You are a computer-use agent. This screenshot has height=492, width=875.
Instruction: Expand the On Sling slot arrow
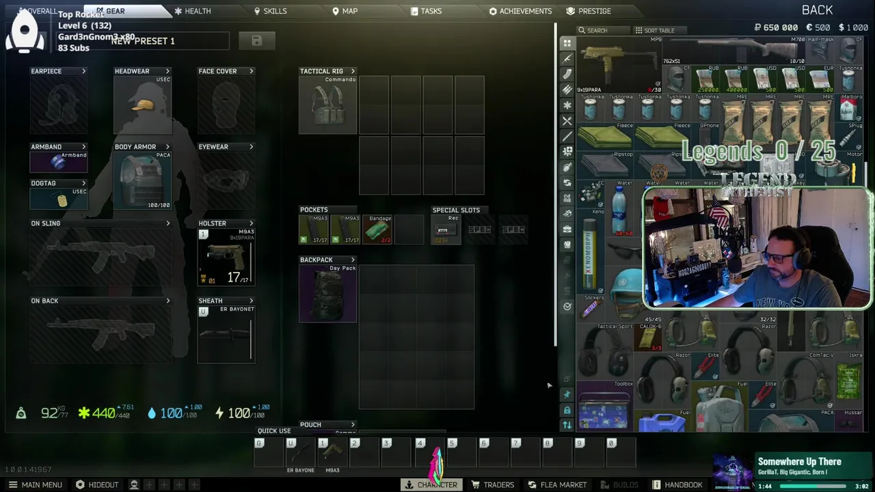[167, 223]
